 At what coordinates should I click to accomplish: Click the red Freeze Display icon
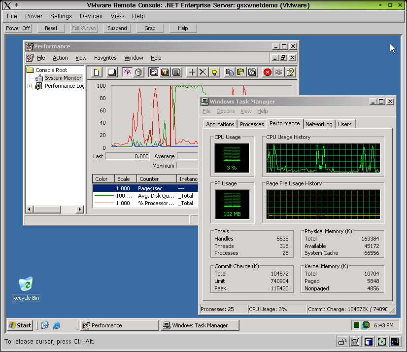268,72
